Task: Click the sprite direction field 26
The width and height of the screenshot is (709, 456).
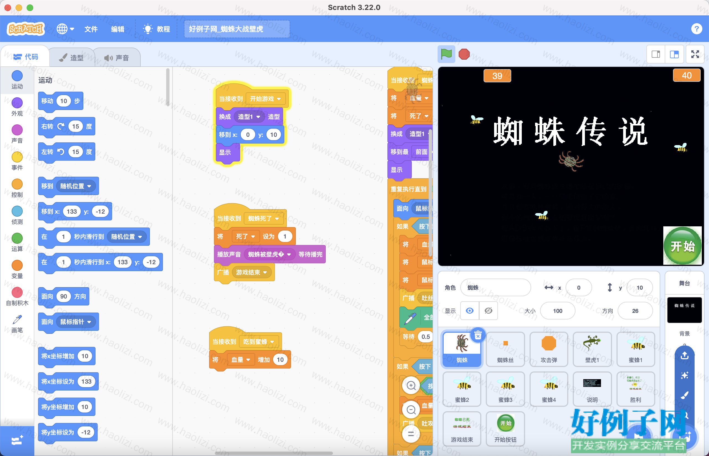Action: (635, 311)
